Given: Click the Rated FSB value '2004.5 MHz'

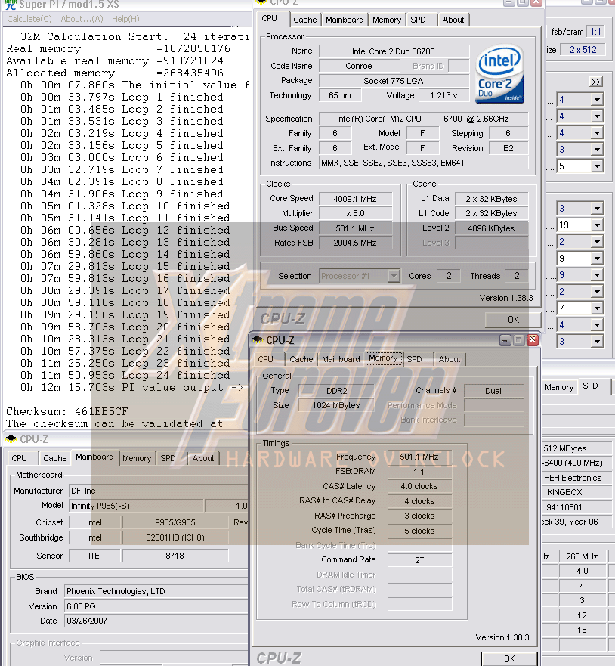Looking at the screenshot, I should [355, 243].
